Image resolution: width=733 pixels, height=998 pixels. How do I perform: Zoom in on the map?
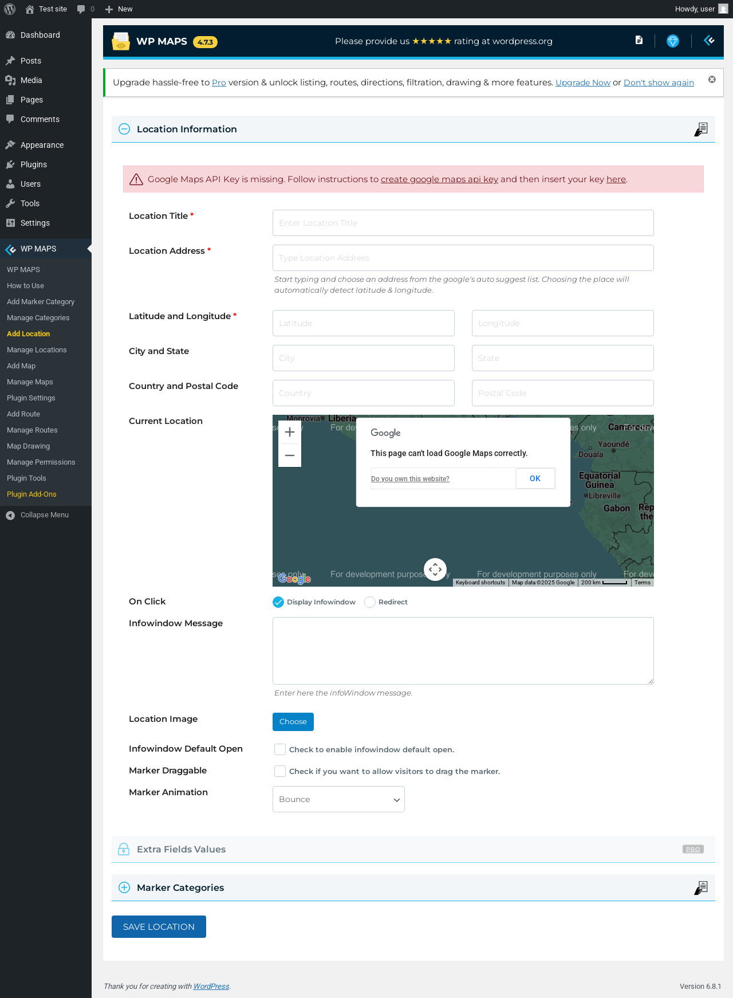coord(290,433)
